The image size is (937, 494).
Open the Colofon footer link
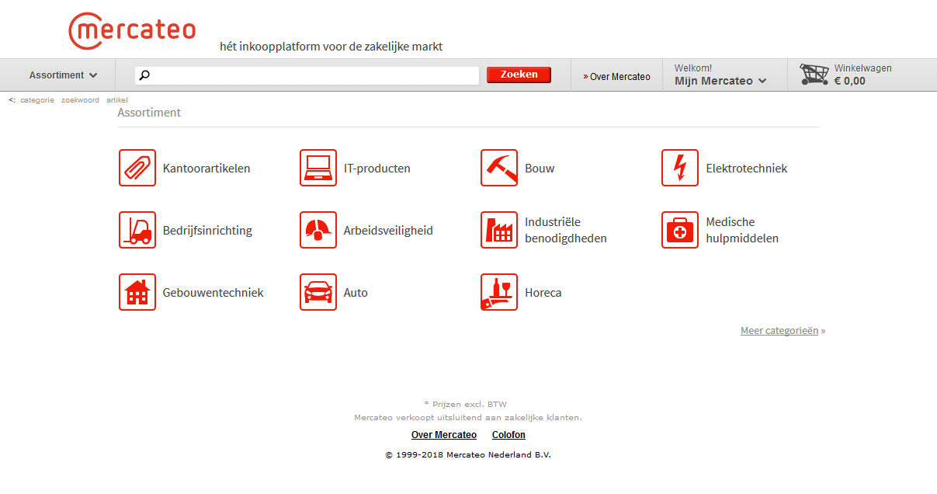[508, 435]
